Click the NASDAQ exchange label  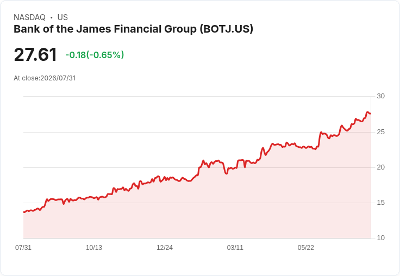29,17
